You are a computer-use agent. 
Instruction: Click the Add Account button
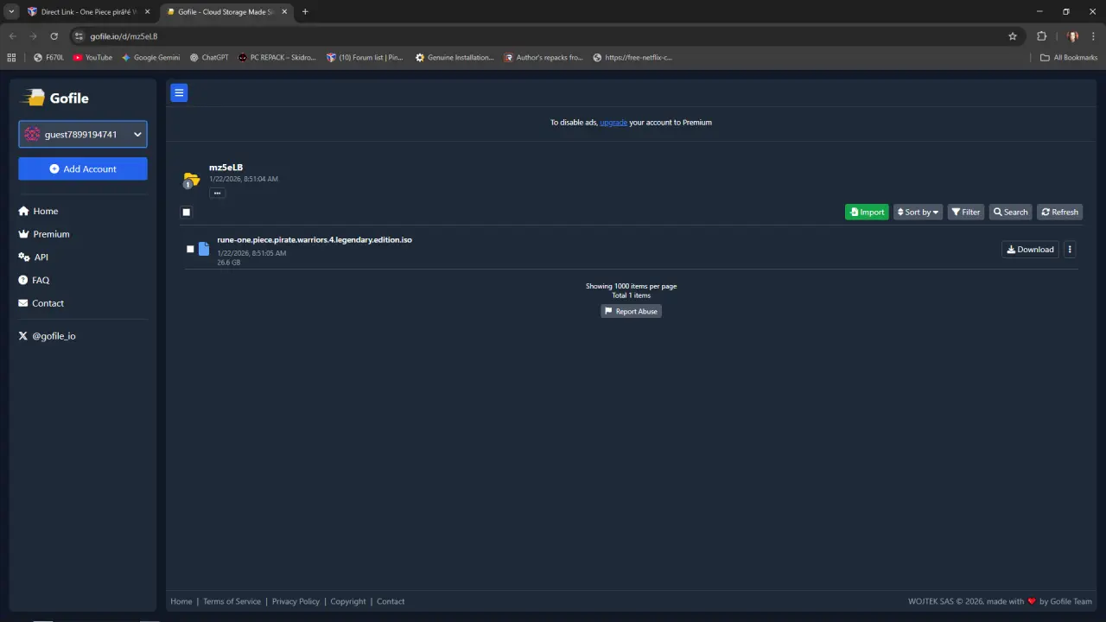coord(83,168)
